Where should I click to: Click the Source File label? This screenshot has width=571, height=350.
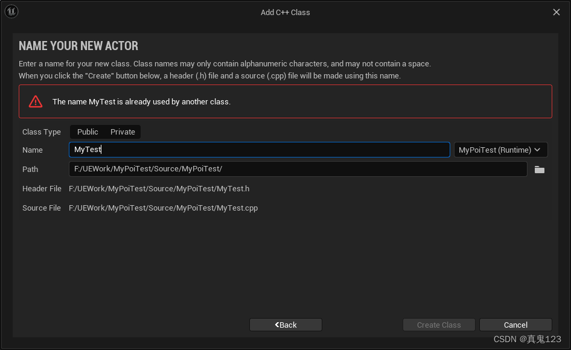pos(42,208)
